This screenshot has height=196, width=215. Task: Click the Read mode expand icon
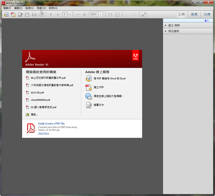click(x=144, y=15)
